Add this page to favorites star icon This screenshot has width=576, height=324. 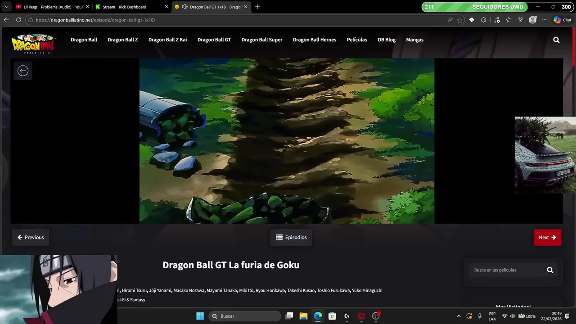coord(459,20)
